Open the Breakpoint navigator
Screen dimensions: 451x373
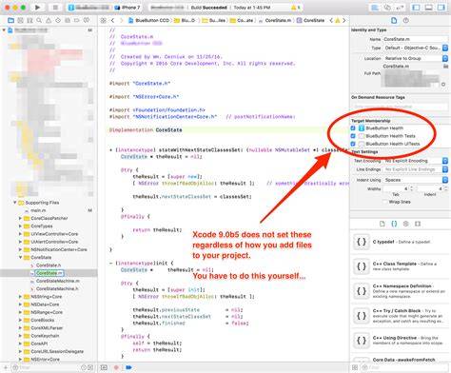pyautogui.click(x=77, y=20)
